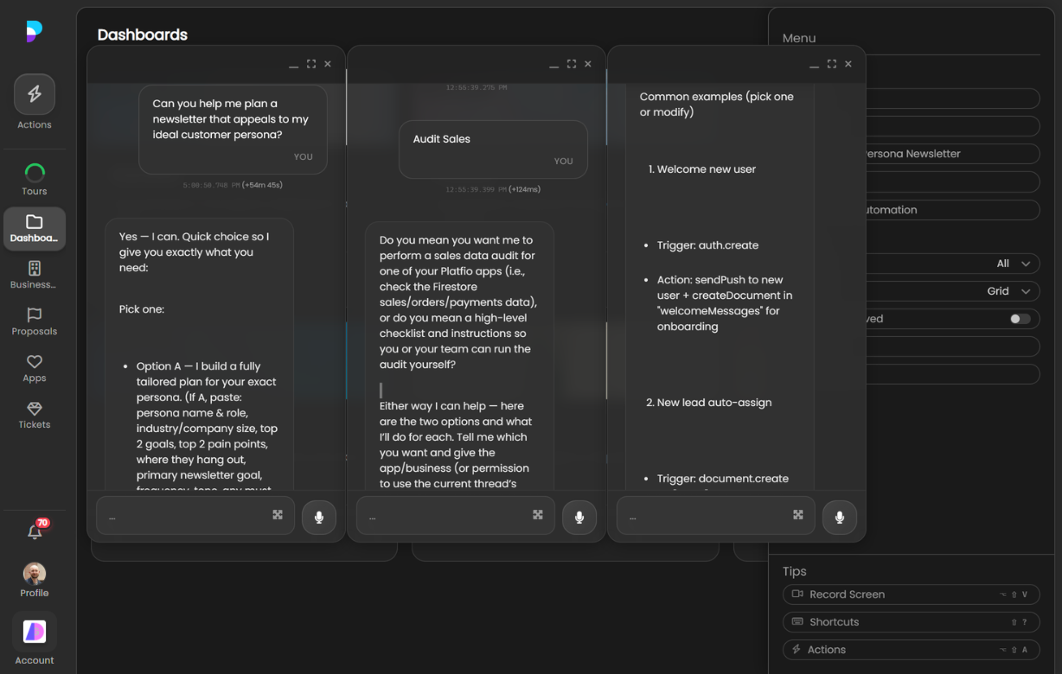Open the Proposals section
Screen dimensions: 1062x674
tap(35, 314)
